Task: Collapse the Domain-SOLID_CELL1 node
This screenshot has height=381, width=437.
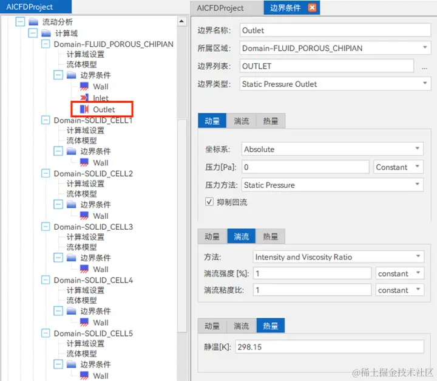Action: (x=46, y=120)
